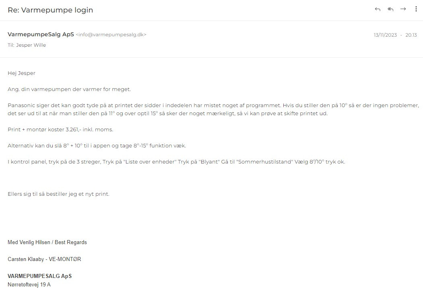
Task: Click the info@varmepumpesalg.dk sender address
Action: coord(111,35)
